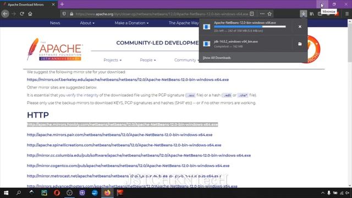
Task: Expand the Community dropdown
Action: coord(186,60)
